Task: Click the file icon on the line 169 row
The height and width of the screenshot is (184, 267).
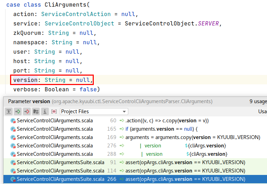Action: (x=13, y=137)
